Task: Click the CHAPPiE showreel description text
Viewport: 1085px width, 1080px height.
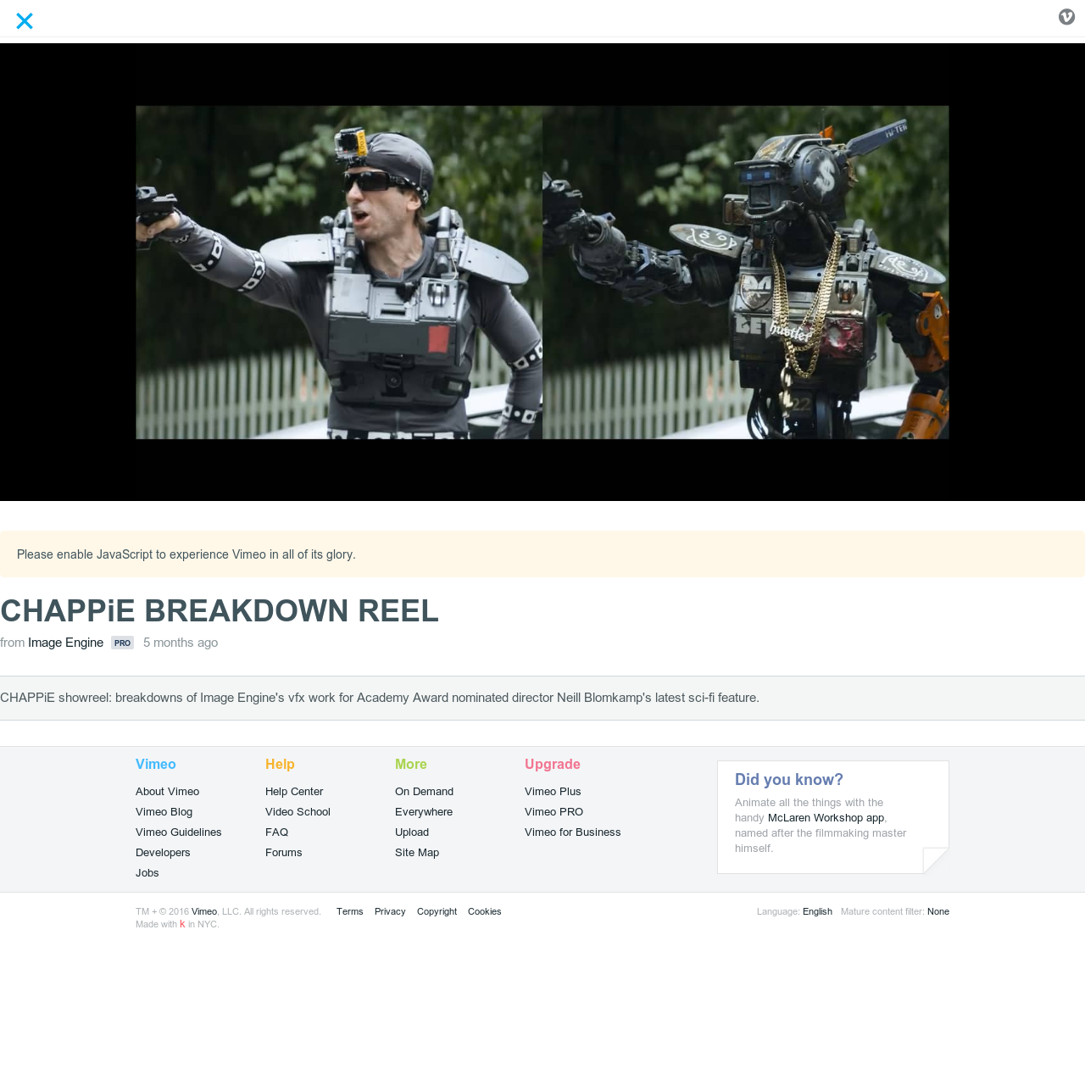Action: point(380,698)
